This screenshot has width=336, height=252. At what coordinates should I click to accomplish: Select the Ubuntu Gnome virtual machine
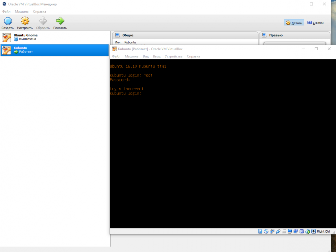click(x=55, y=37)
